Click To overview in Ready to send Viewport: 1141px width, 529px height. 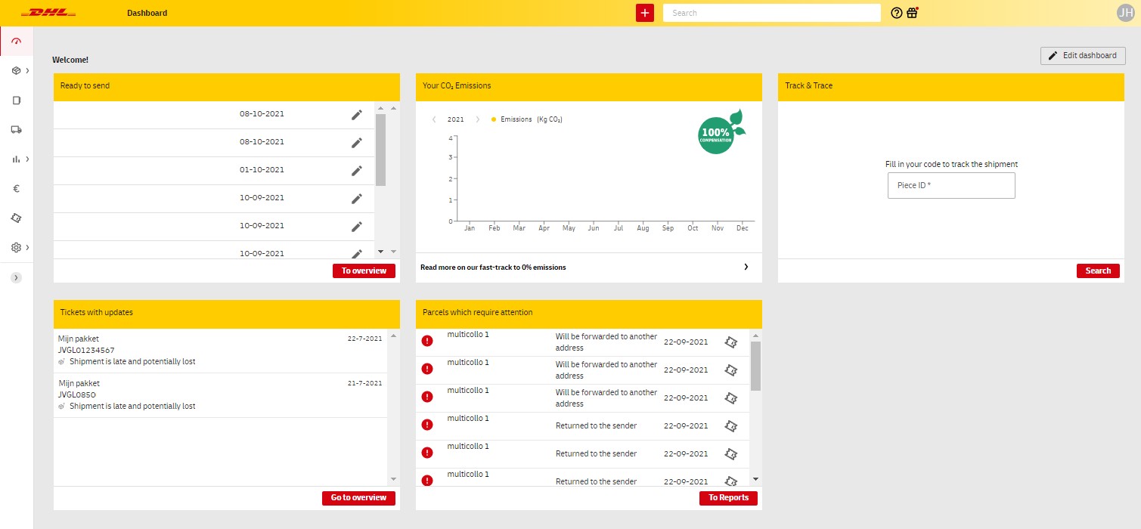364,271
